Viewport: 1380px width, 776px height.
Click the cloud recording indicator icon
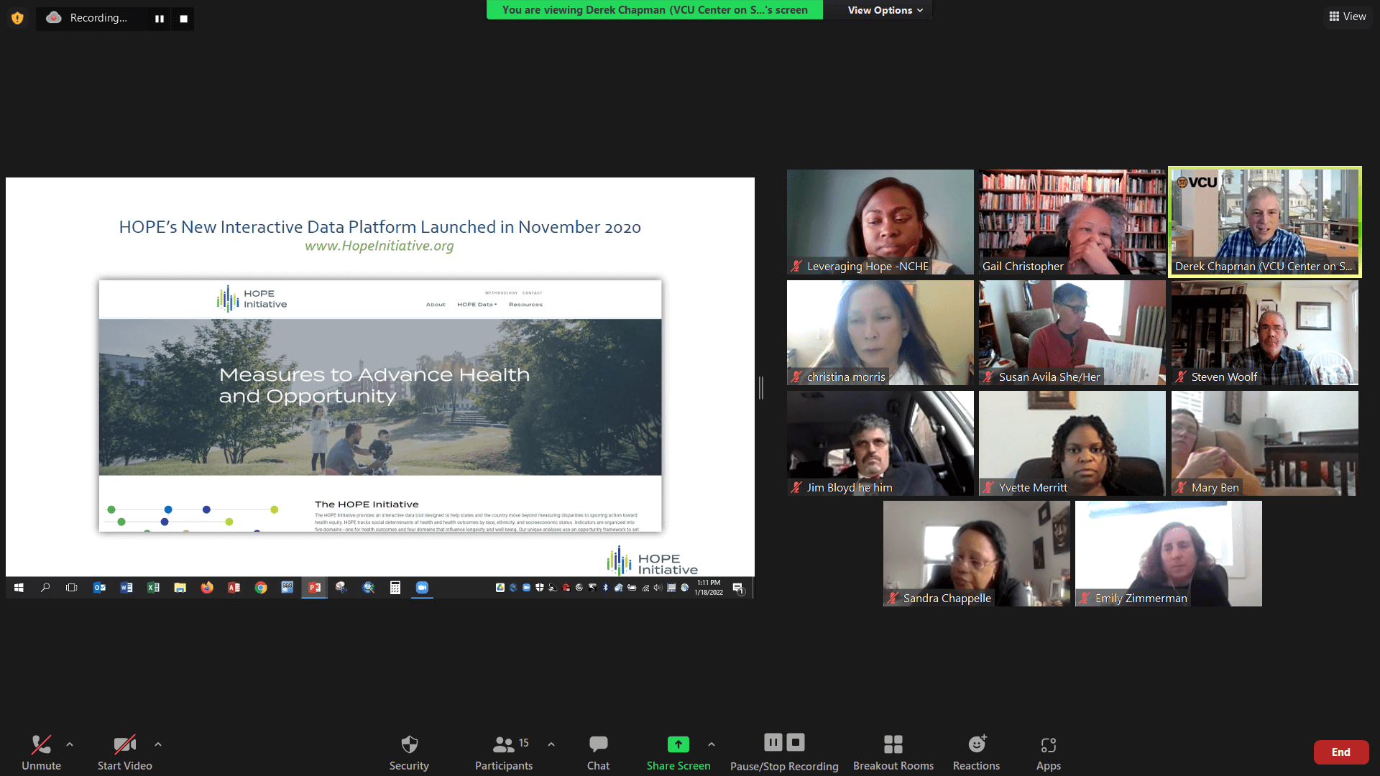click(53, 18)
